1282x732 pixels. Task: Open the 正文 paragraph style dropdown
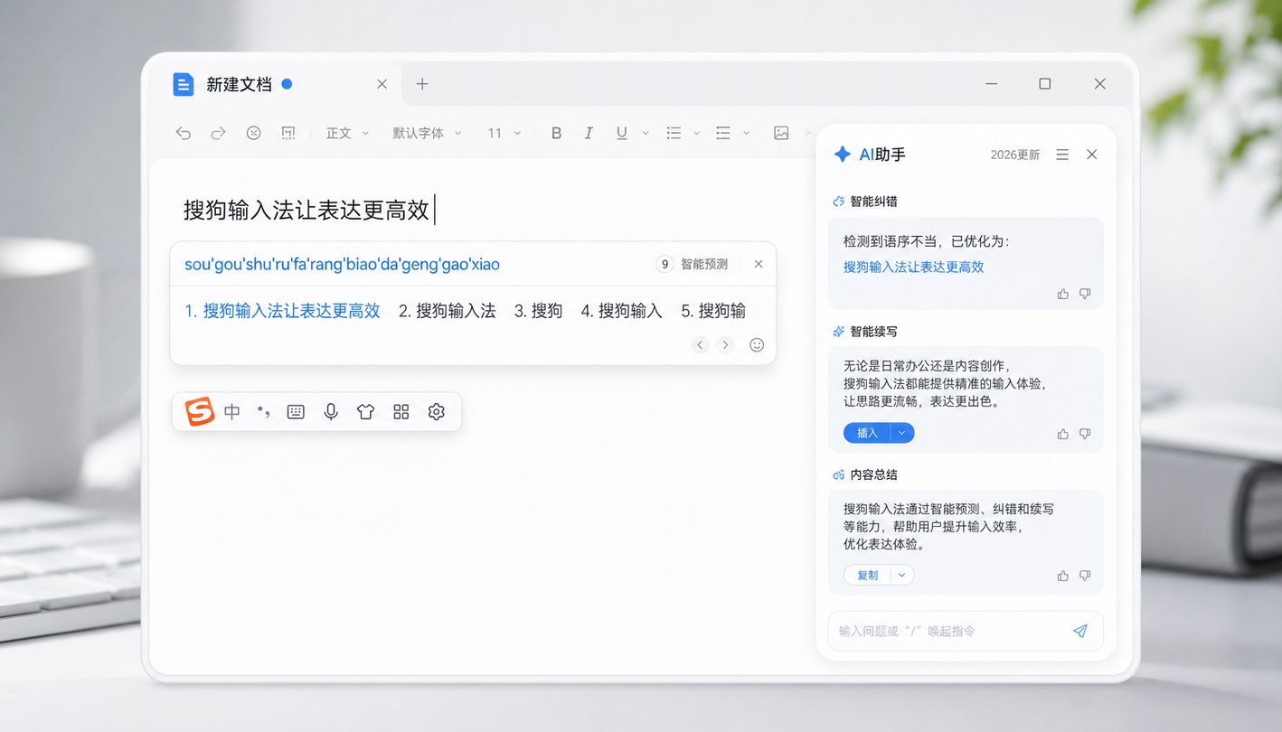pyautogui.click(x=348, y=133)
